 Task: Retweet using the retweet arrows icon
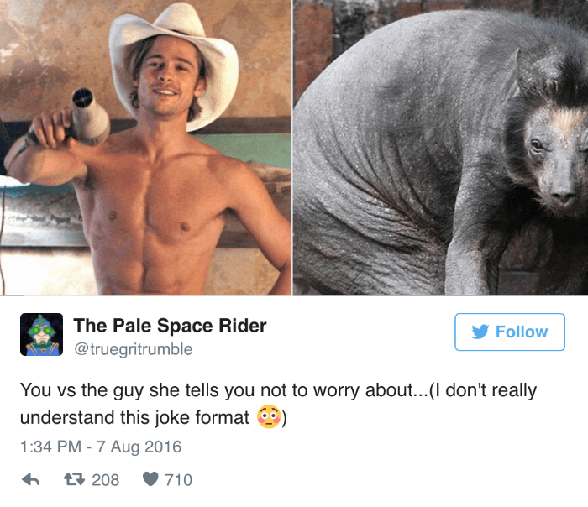point(74,479)
